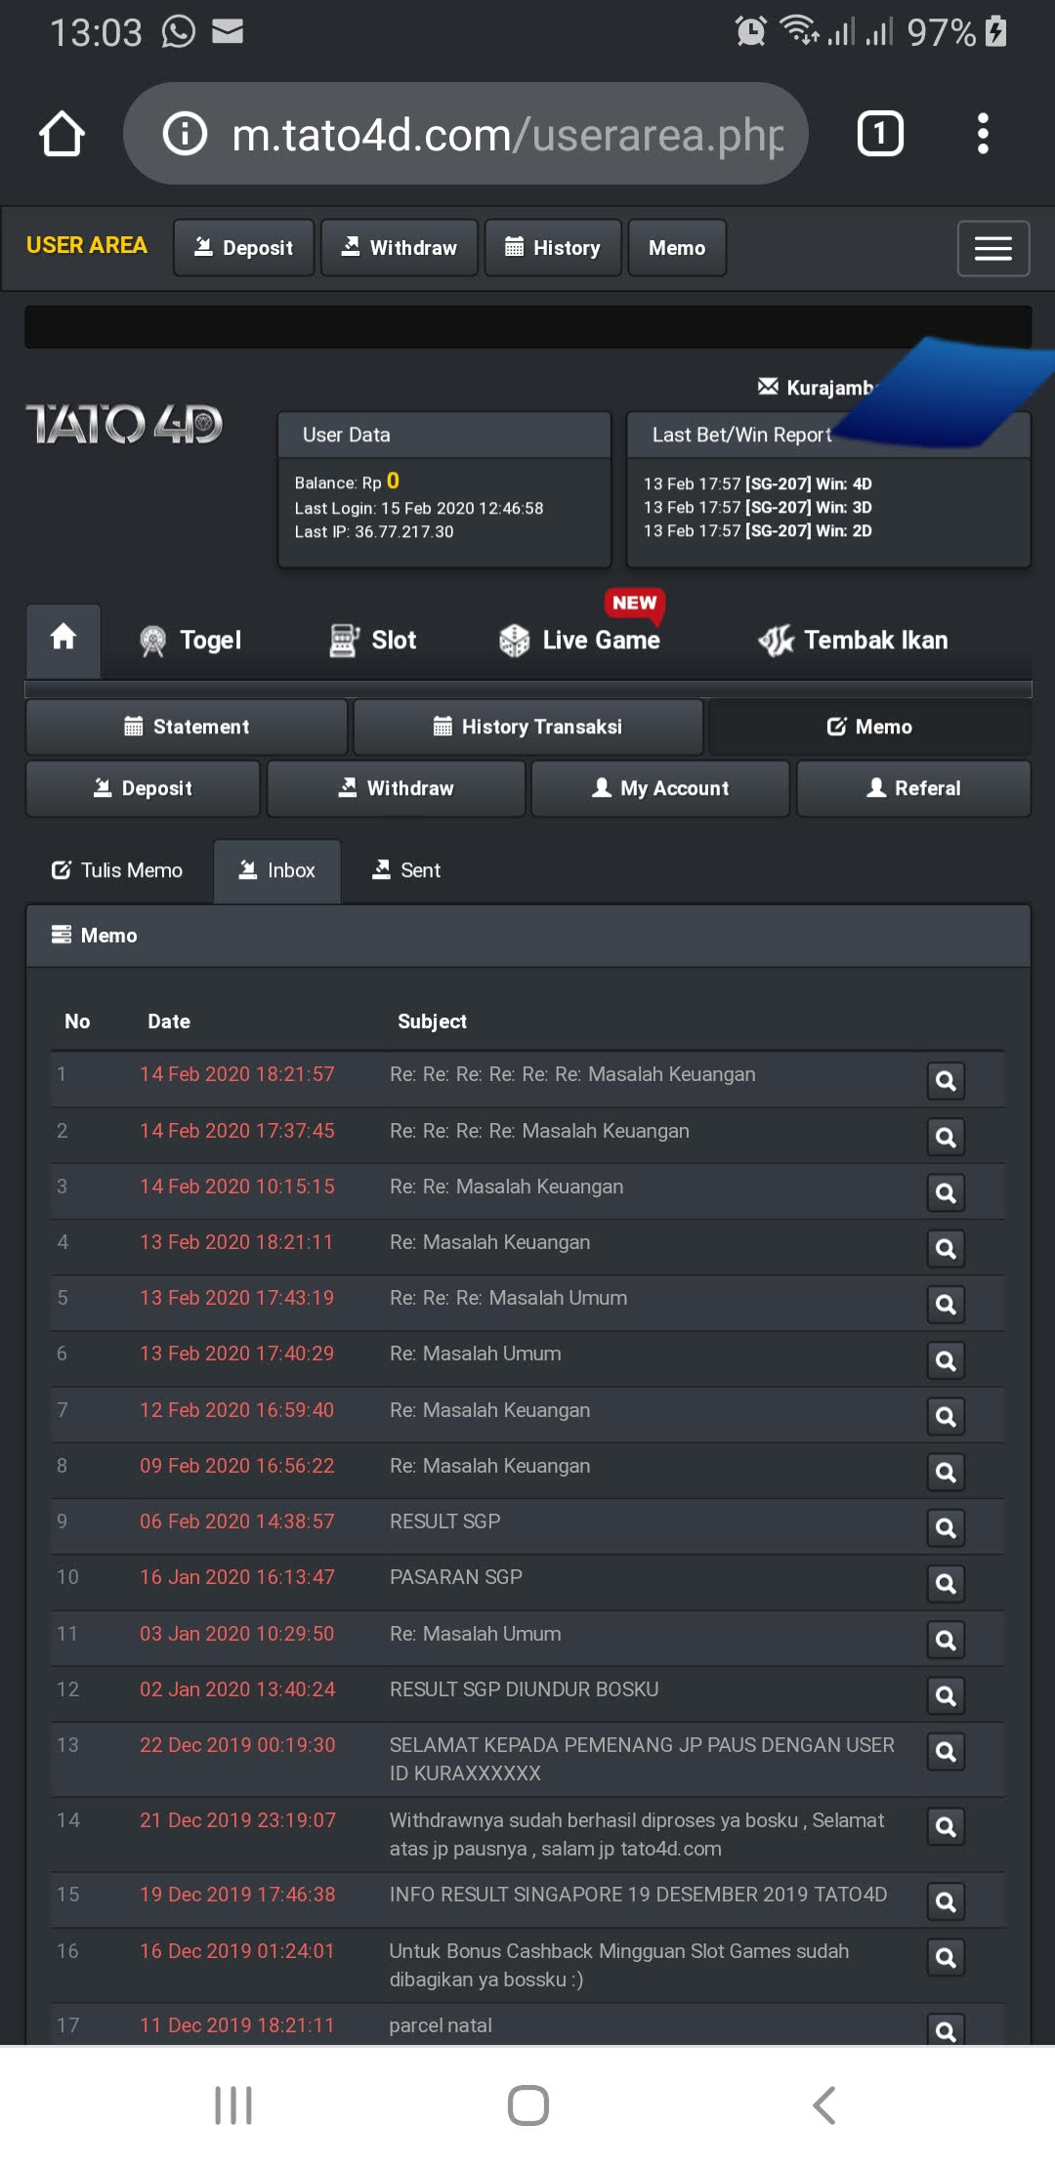Open History Transaksi

click(527, 727)
